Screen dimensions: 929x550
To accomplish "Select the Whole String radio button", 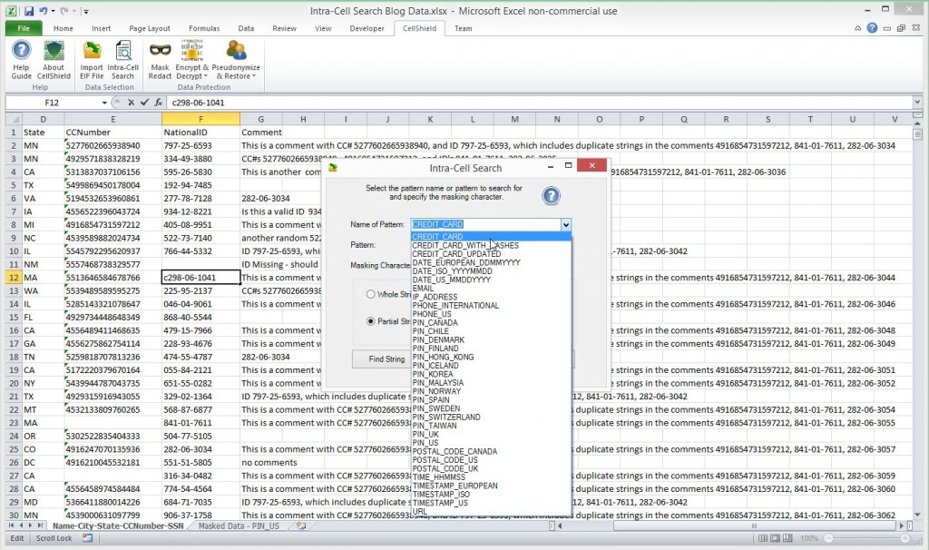I will (370, 294).
